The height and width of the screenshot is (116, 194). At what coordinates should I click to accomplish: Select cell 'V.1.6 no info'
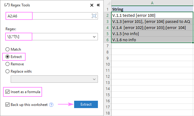[152, 40]
